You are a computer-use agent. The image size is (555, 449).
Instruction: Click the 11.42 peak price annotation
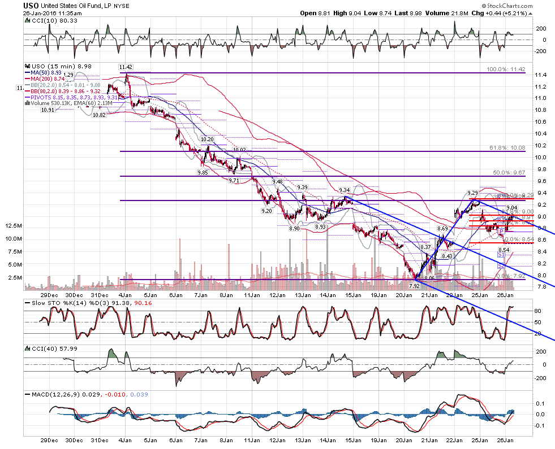(126, 67)
